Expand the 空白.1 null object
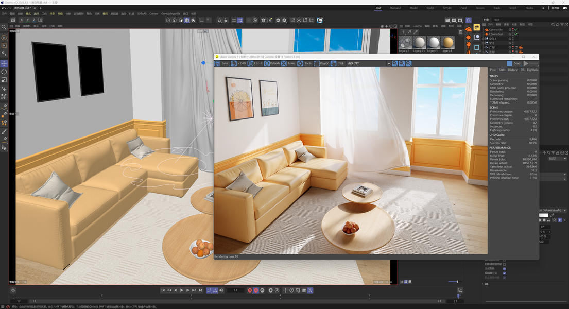The image size is (569, 309). (484, 39)
